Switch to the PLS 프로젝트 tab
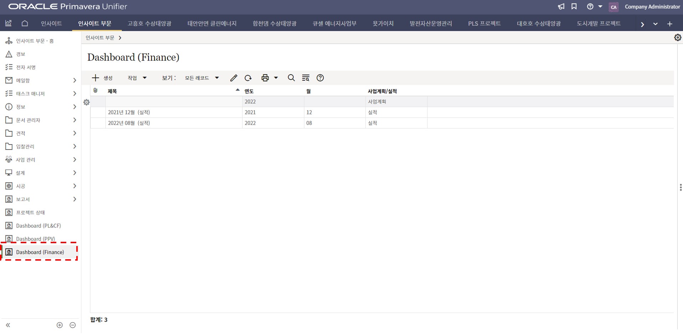 click(x=484, y=24)
